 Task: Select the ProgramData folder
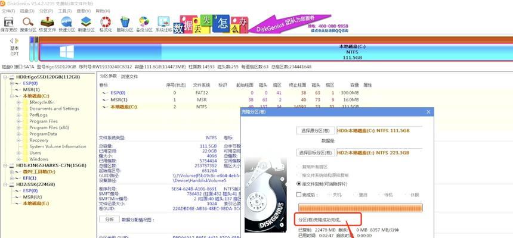click(43, 134)
